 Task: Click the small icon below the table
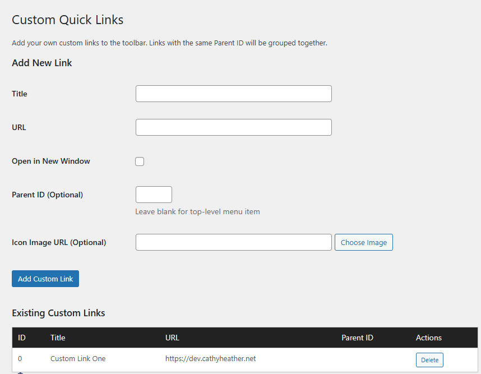[20, 372]
